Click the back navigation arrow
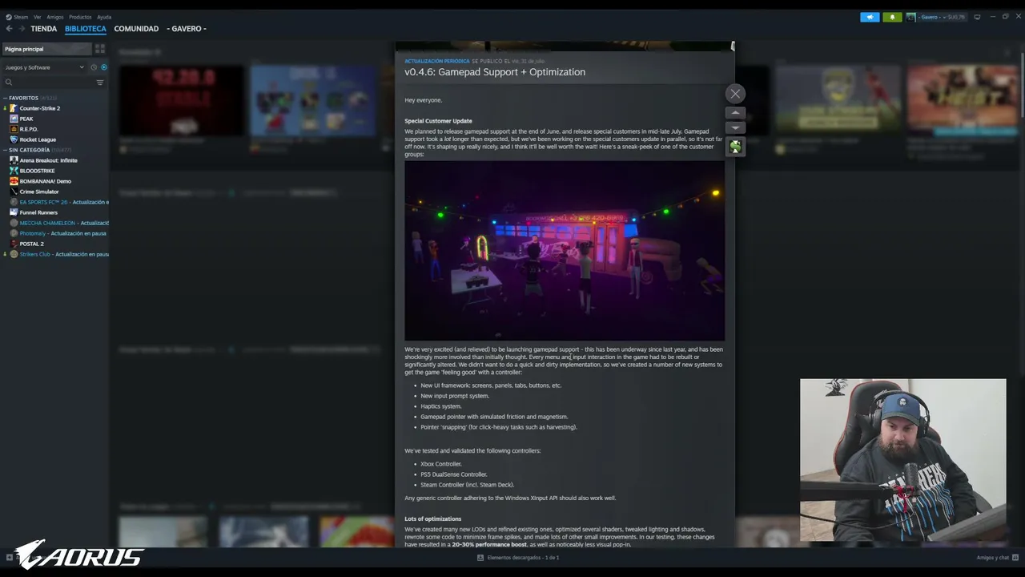 (10, 29)
